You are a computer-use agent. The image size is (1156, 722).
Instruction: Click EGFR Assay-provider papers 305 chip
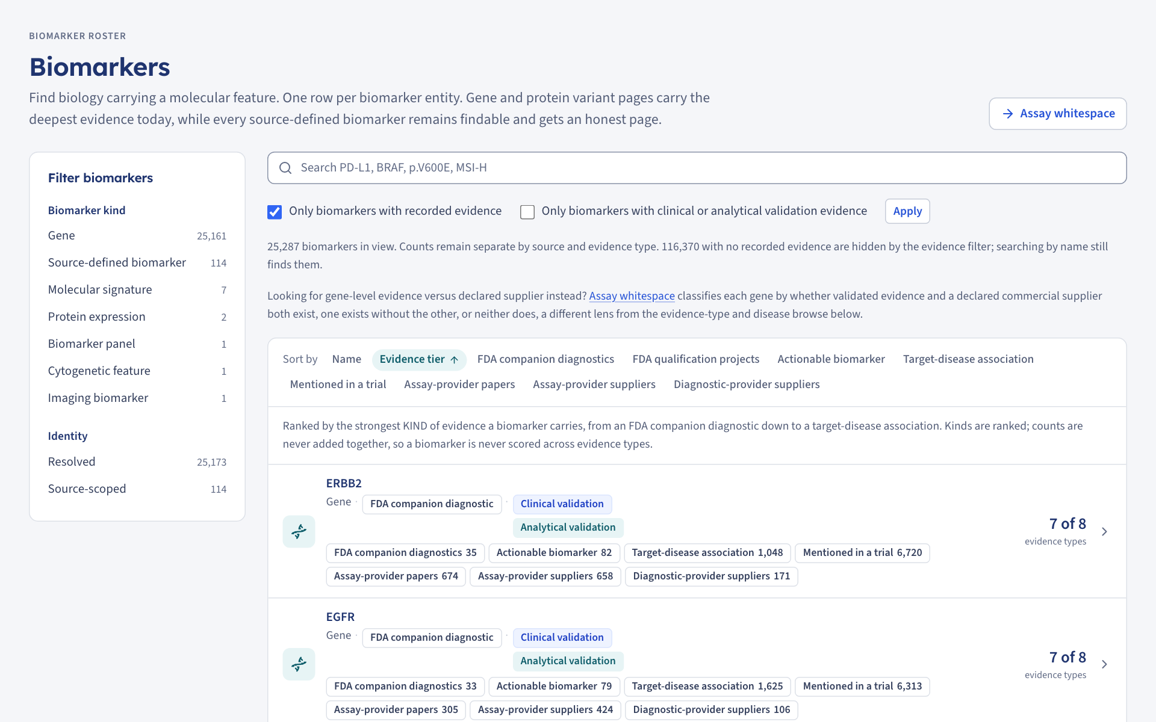(396, 710)
